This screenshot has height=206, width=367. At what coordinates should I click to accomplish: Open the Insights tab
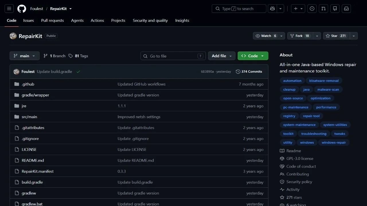(182, 20)
